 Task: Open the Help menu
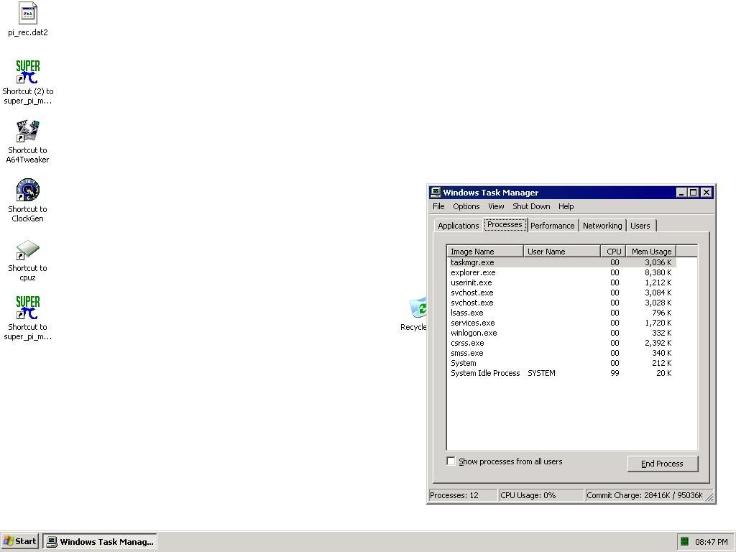pyautogui.click(x=566, y=206)
